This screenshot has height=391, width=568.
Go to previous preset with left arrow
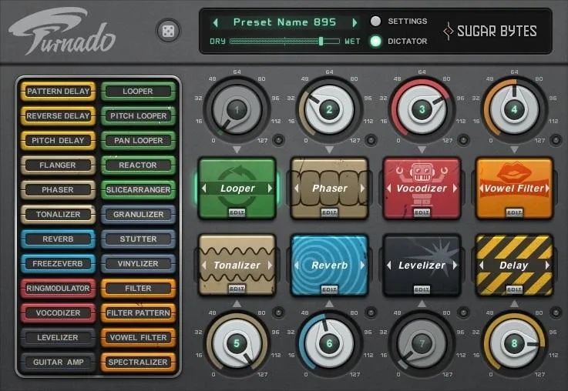click(216, 23)
